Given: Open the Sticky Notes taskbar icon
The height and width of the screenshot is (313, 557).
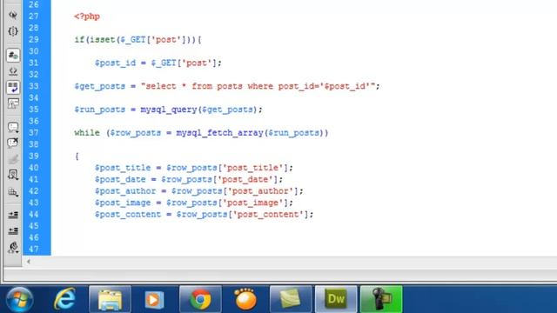Looking at the screenshot, I should [x=291, y=299].
